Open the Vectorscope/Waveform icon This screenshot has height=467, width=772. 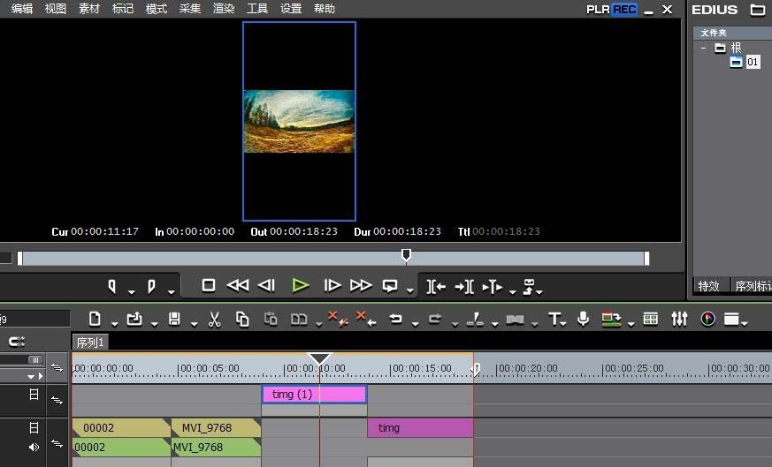point(708,319)
